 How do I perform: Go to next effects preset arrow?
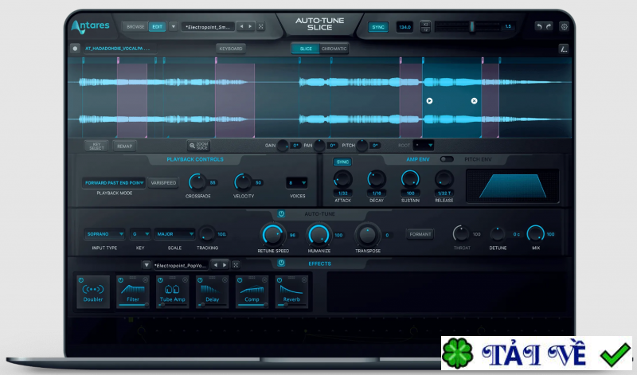225,265
